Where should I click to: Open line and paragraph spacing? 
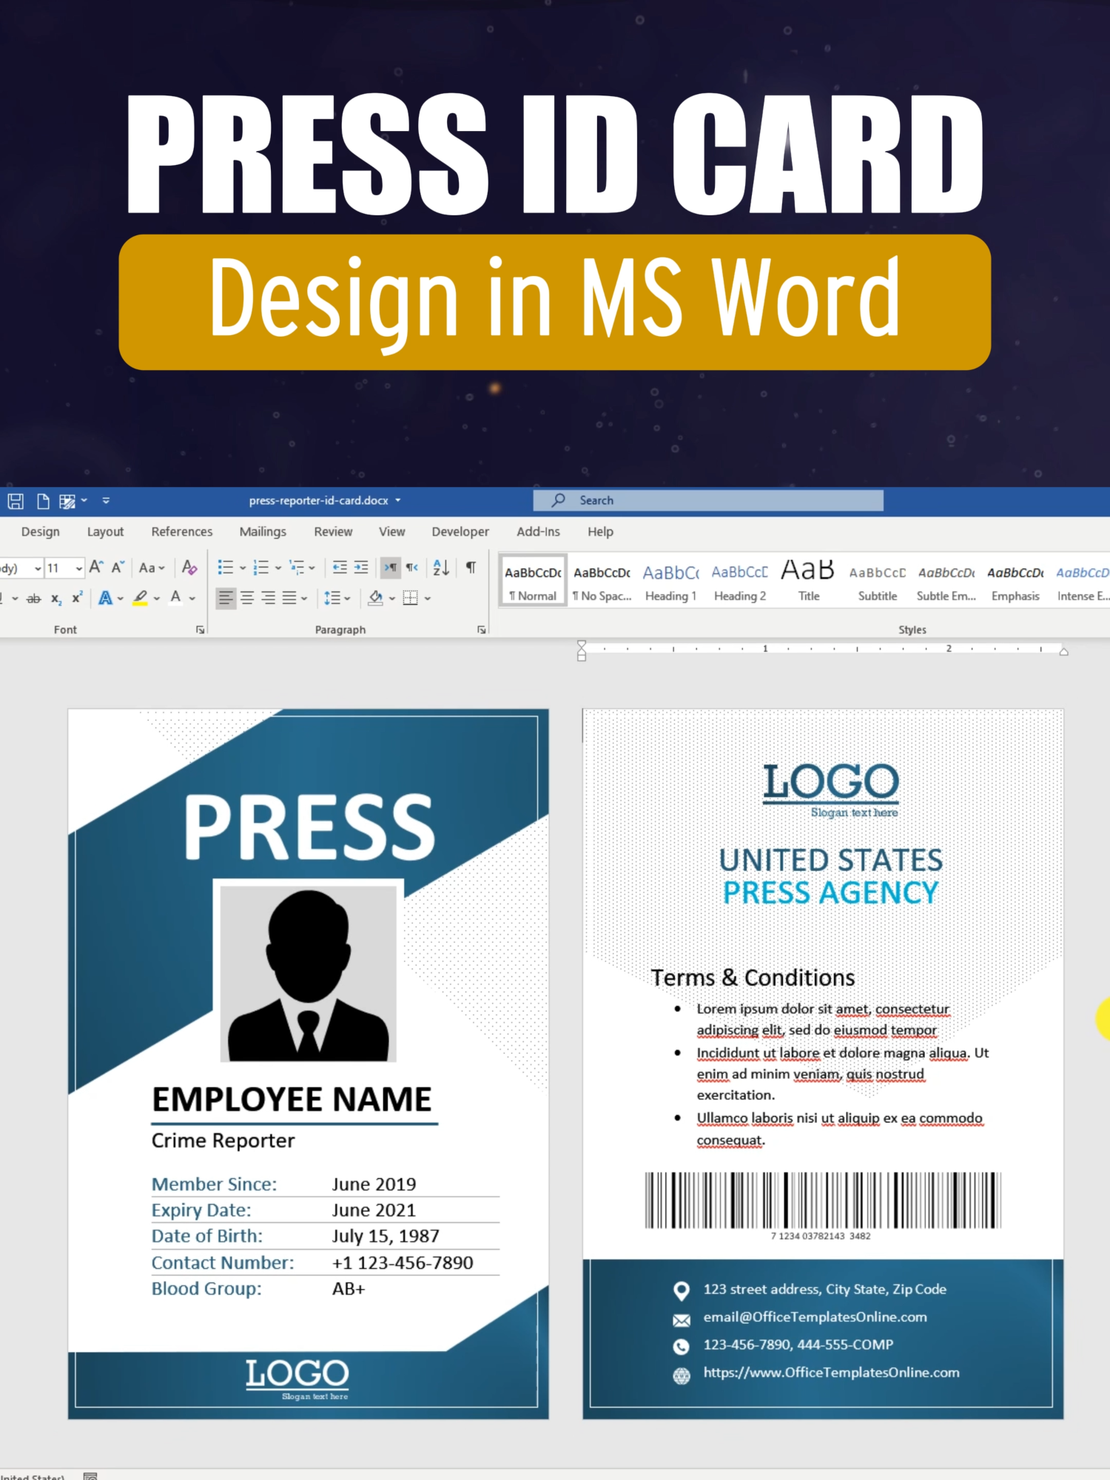(x=332, y=598)
